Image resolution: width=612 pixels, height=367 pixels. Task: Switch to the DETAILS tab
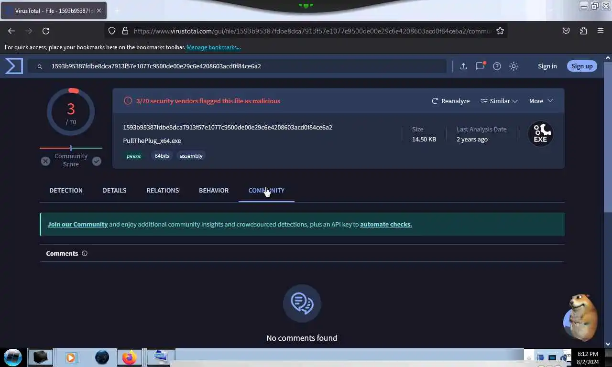coord(115,190)
